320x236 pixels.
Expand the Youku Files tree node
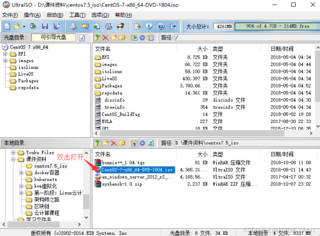click(13, 153)
